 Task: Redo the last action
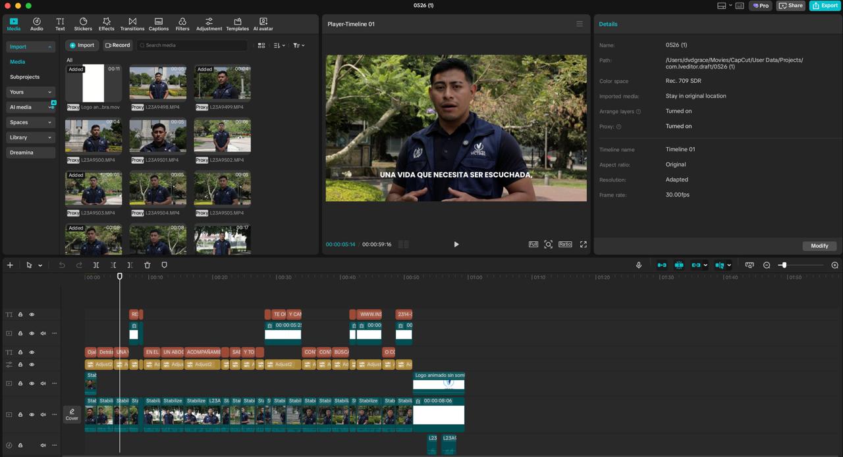click(79, 265)
